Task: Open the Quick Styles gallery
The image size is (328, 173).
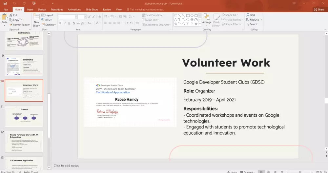Action: (216, 20)
